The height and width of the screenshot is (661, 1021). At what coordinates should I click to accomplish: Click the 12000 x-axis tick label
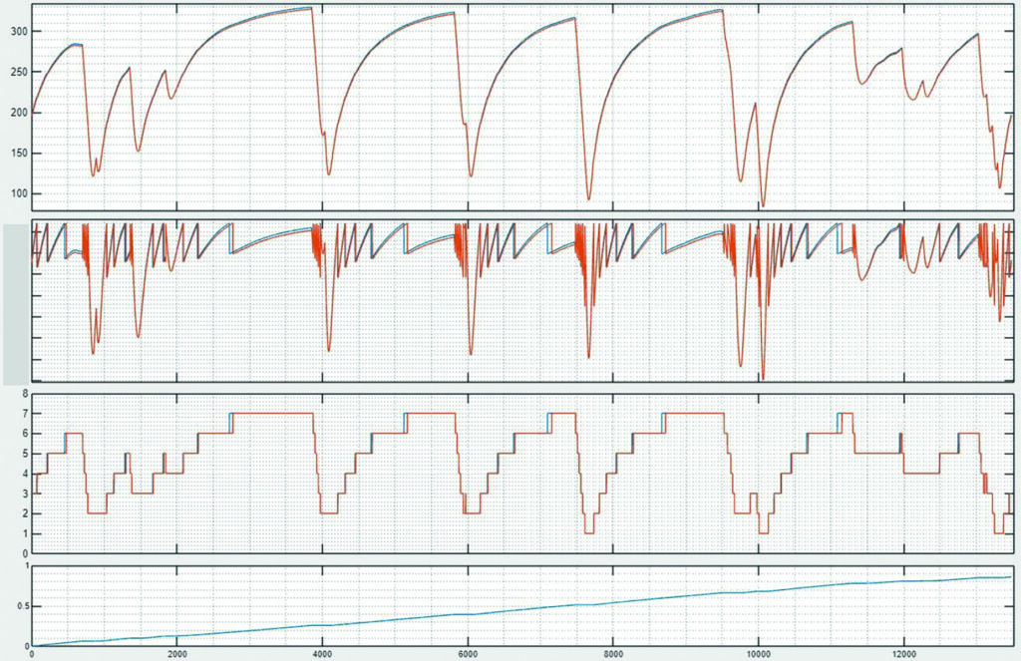coord(903,653)
